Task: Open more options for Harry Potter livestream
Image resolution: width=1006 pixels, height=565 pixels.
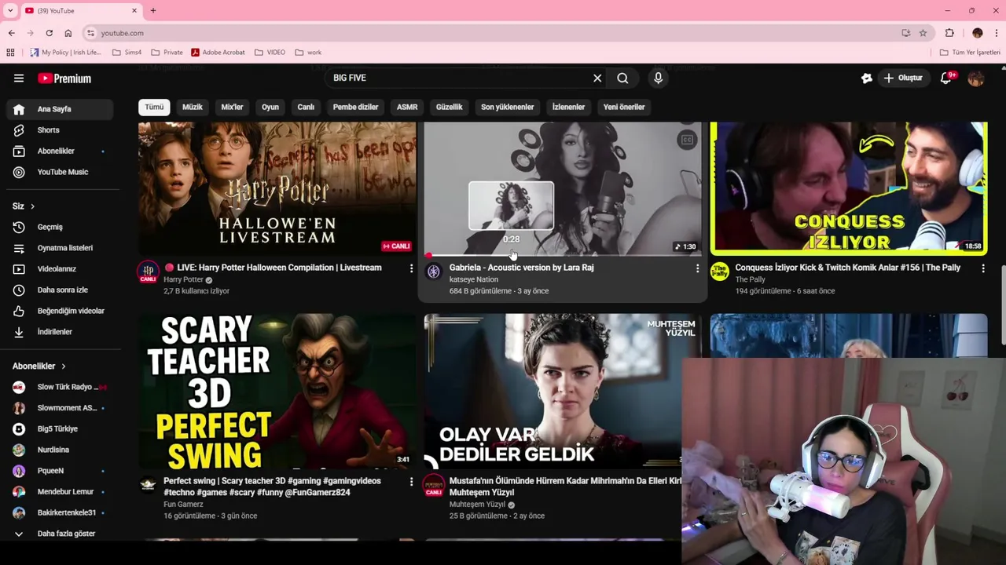Action: tap(411, 268)
